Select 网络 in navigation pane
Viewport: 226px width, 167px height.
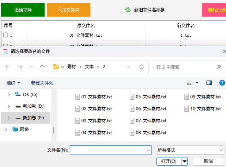coord(21,129)
